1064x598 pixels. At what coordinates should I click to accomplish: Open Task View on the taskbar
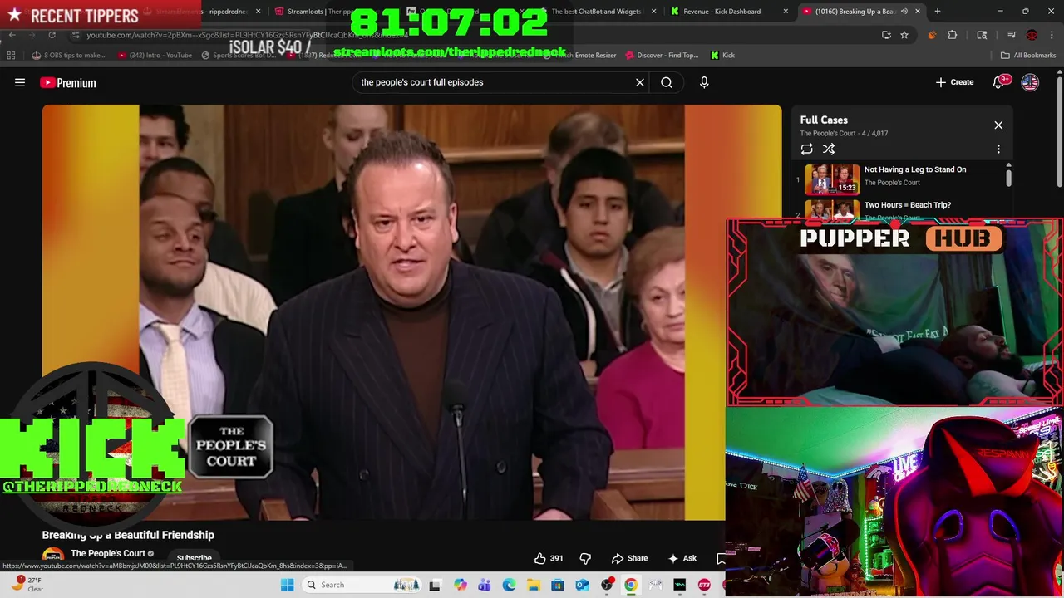pos(435,585)
